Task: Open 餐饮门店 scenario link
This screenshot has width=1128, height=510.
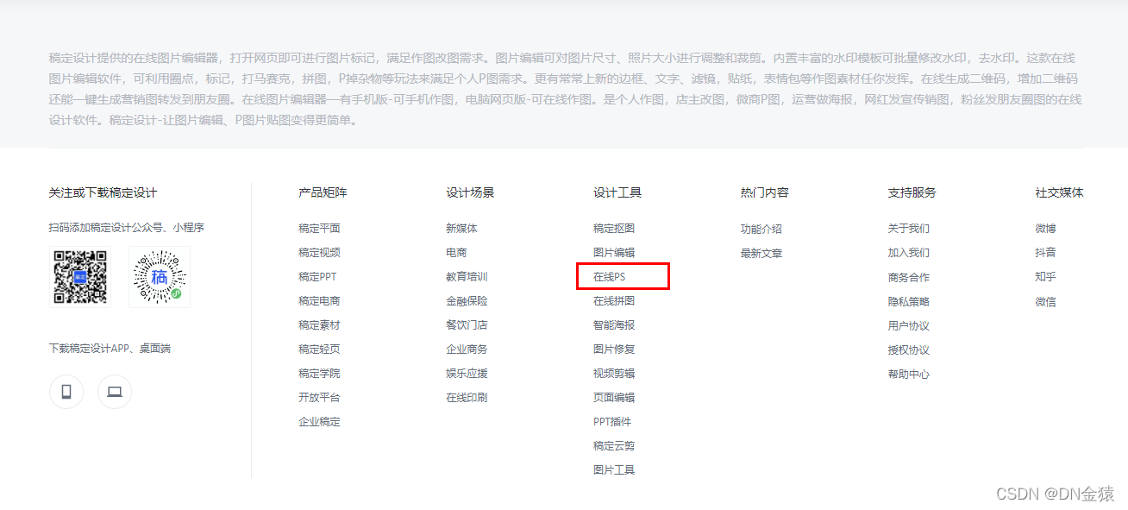Action: (467, 325)
